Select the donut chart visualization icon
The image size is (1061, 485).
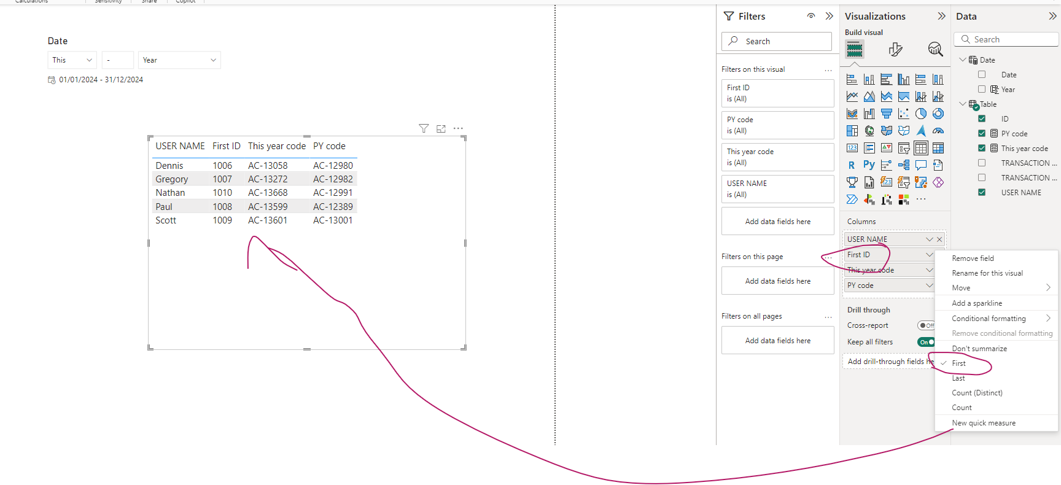pos(938,114)
